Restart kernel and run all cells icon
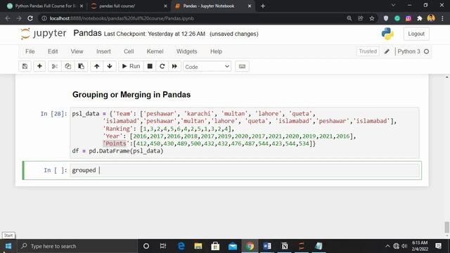This screenshot has height=253, width=450. tap(174, 66)
